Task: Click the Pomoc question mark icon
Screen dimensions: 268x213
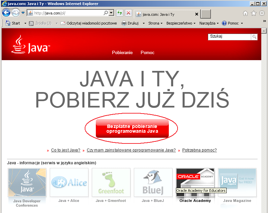Action: click(224, 23)
